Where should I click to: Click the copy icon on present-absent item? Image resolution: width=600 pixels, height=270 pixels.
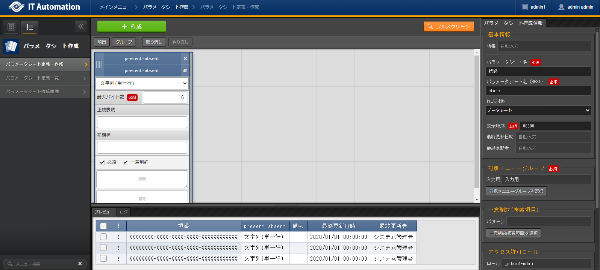185,70
